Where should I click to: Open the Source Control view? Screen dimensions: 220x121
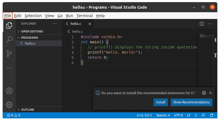tap(9, 53)
